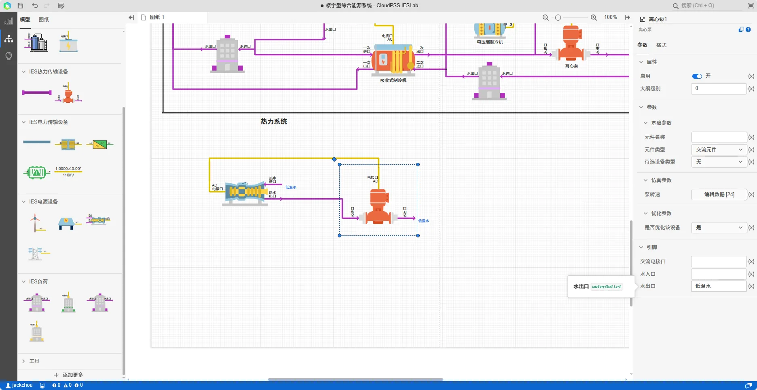Select the gas turbine palette component

[98, 219]
